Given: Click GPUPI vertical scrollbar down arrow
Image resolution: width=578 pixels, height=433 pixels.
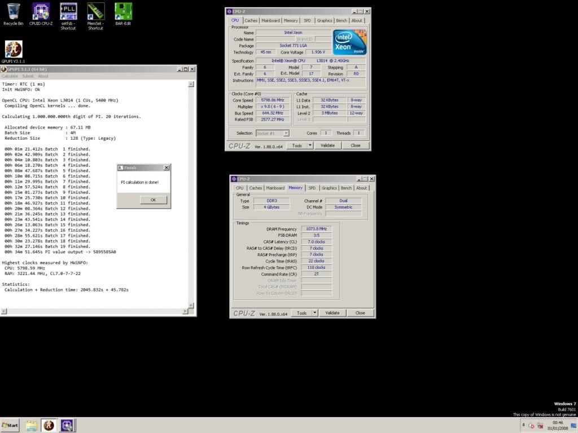Looking at the screenshot, I should 191,305.
